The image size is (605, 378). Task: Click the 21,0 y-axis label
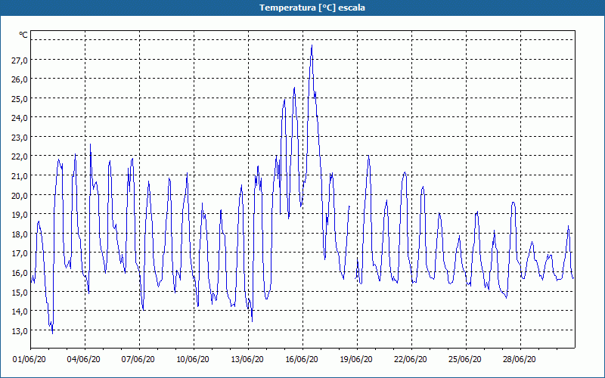(20, 176)
